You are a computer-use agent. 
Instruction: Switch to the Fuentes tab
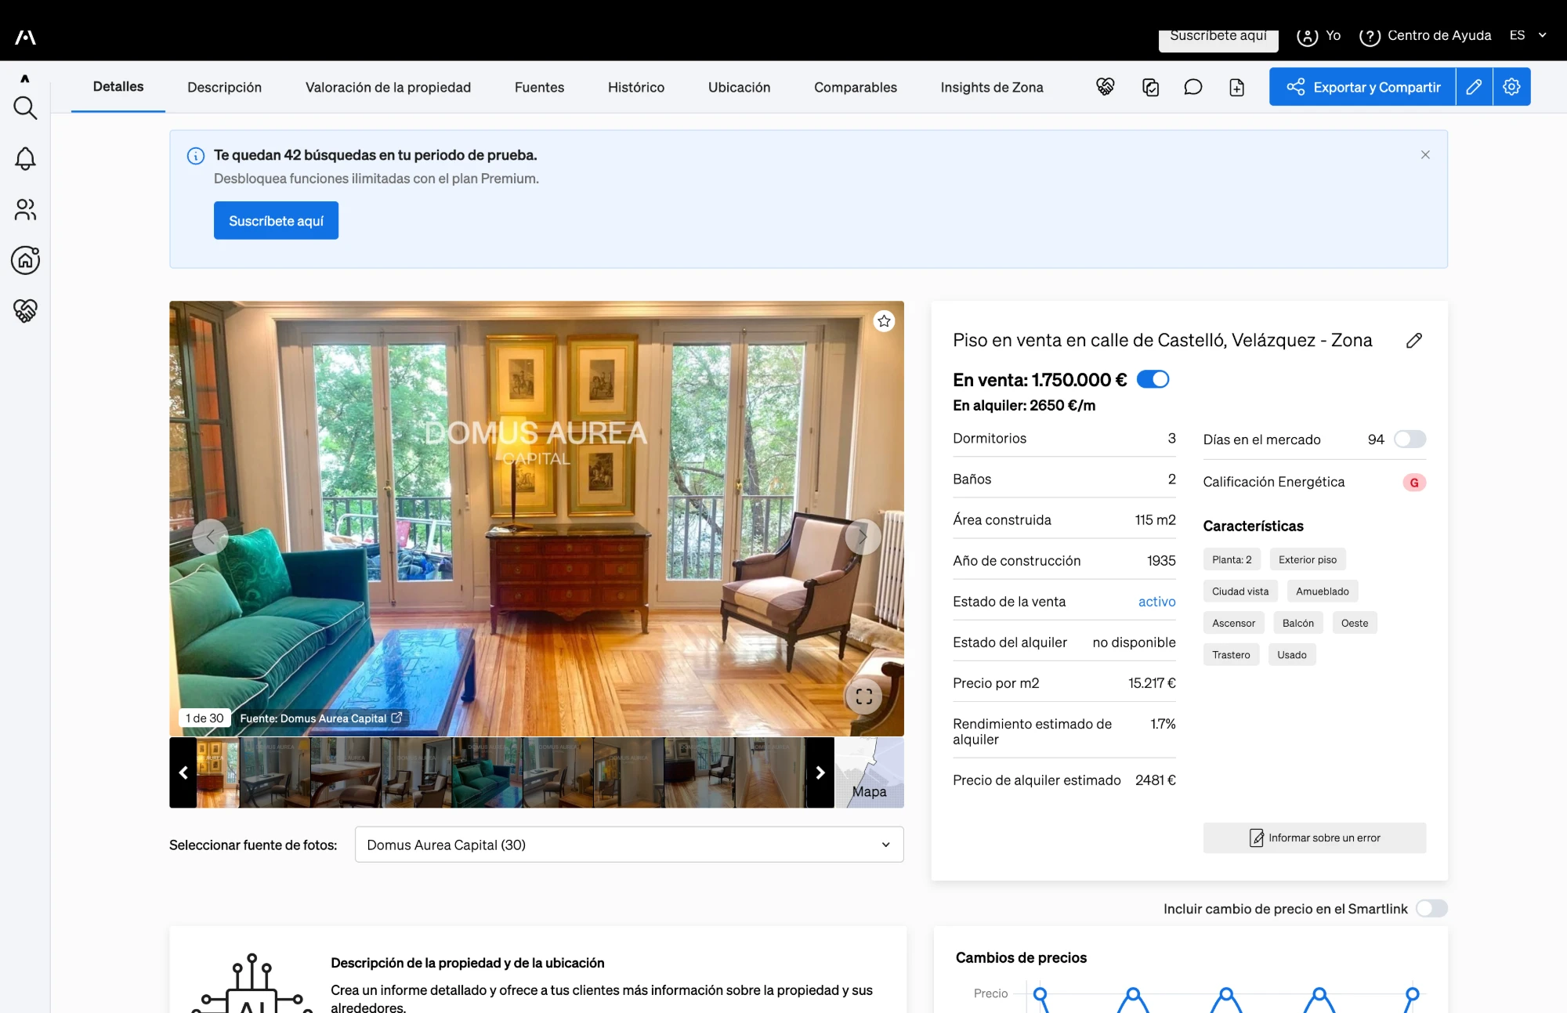(x=539, y=88)
